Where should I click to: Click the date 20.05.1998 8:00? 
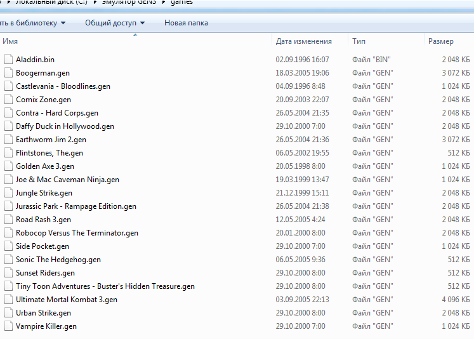300,166
